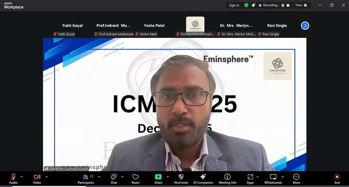
Task: Select Yesha Patel participant tile
Action: tap(154, 26)
